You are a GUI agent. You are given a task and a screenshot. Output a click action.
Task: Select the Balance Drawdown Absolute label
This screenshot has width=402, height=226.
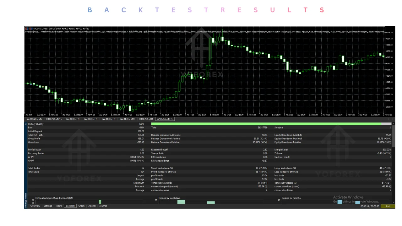pyautogui.click(x=166, y=135)
